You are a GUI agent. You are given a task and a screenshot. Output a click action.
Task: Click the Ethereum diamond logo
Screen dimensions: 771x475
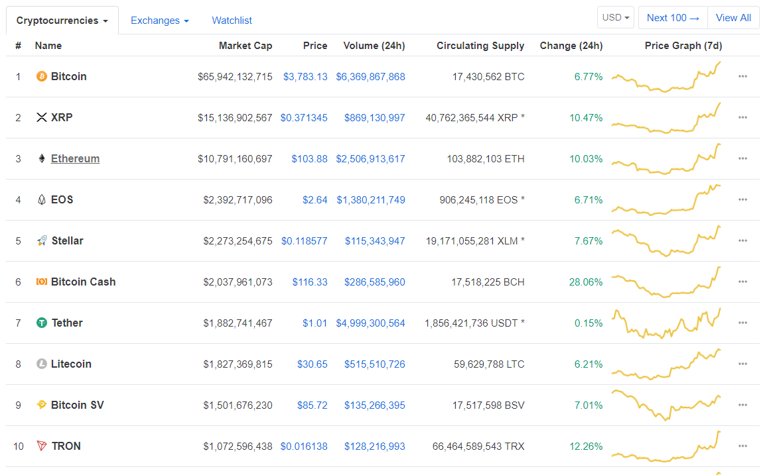[x=40, y=158]
